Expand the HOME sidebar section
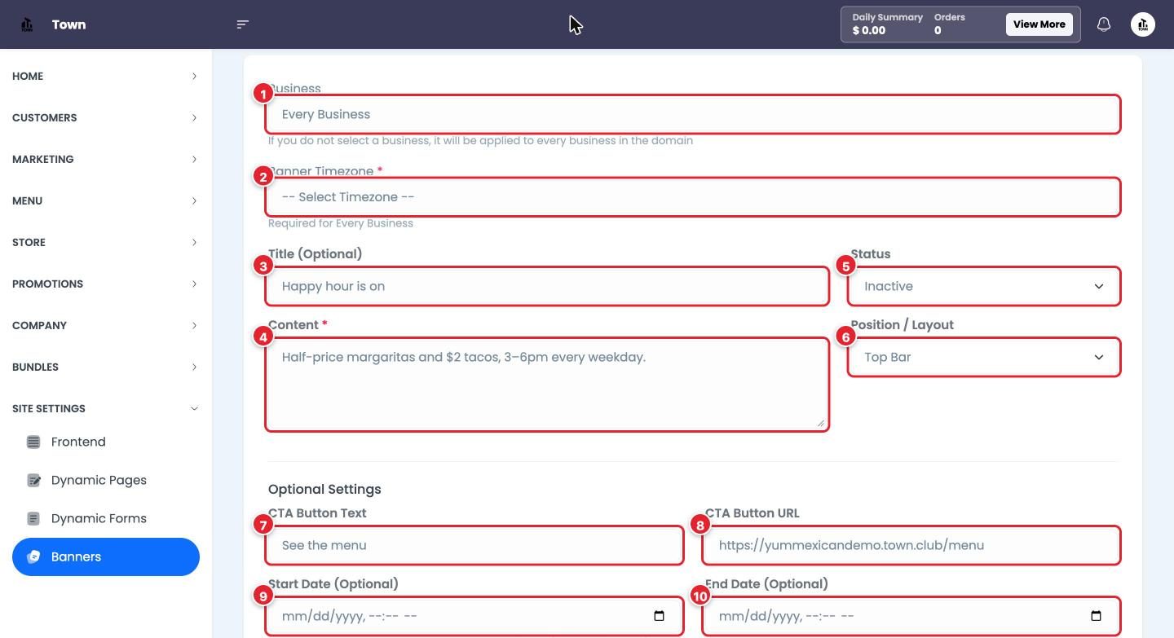The image size is (1174, 638). click(x=106, y=76)
